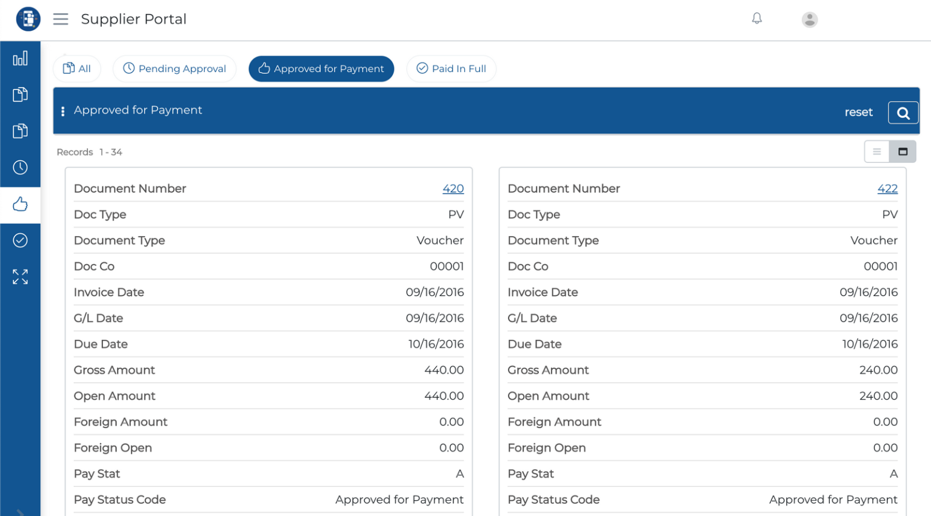931x516 pixels.
Task: Expand the sidebar with the bottom chevron
Action: click(x=20, y=512)
